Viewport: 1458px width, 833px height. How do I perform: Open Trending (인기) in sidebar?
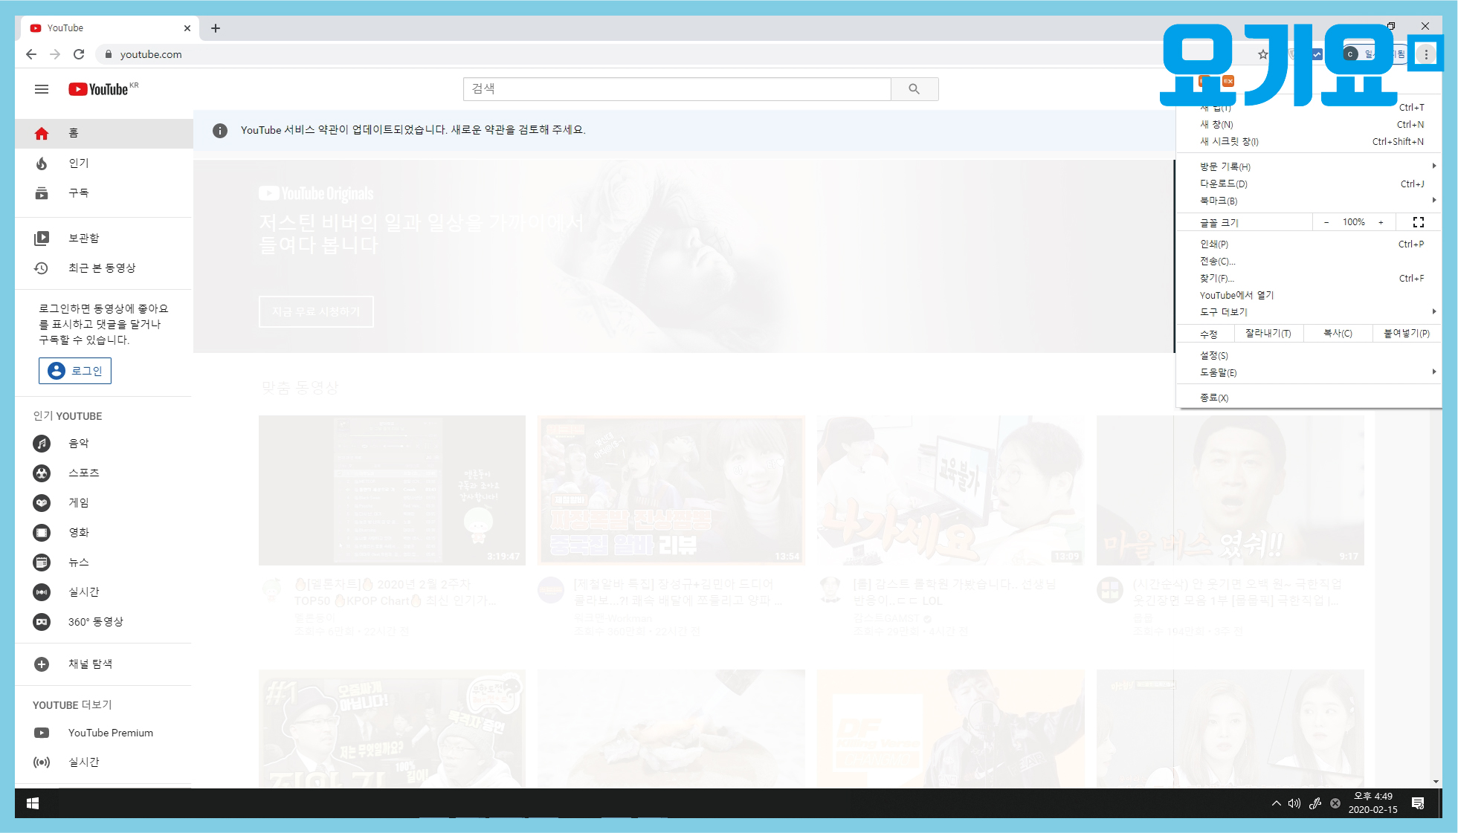tap(78, 163)
